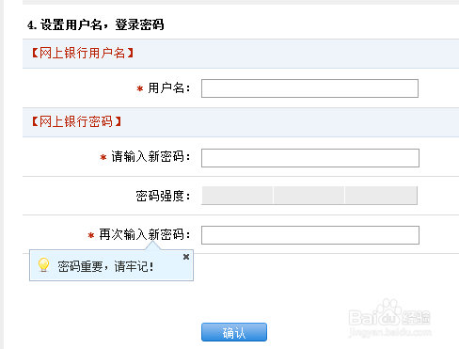
Task: Click the 确认 button
Action: (234, 332)
